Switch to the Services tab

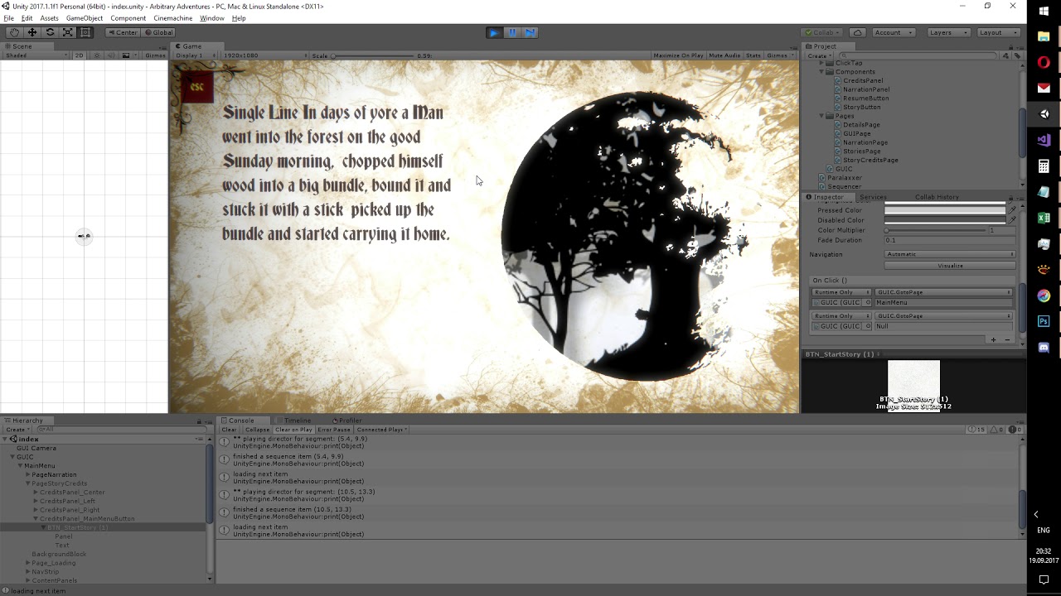coord(873,197)
